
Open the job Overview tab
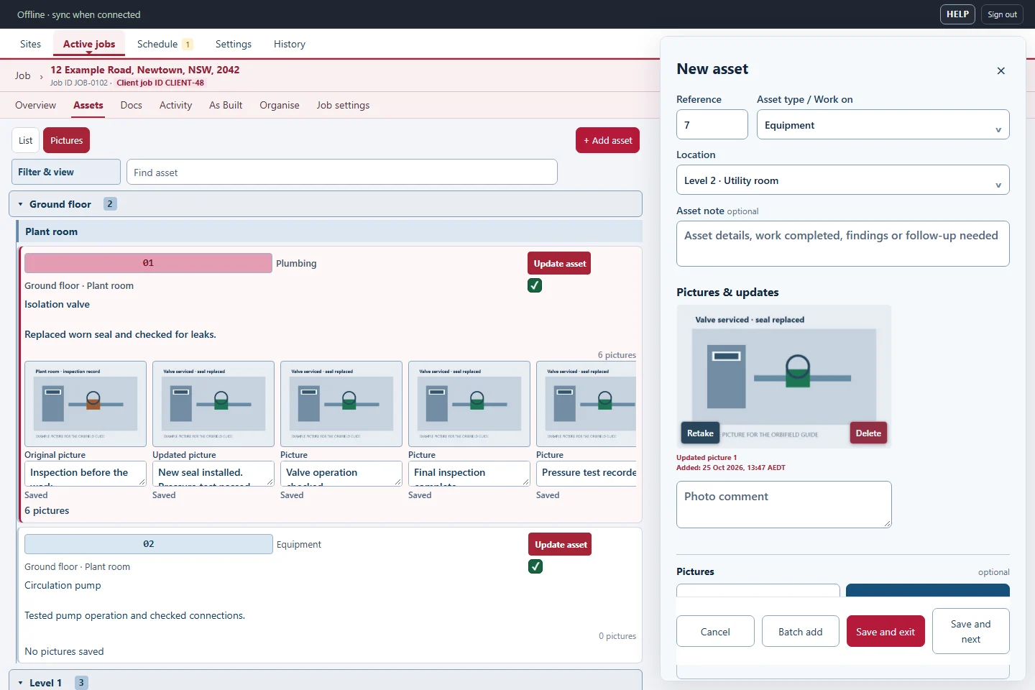coord(35,105)
